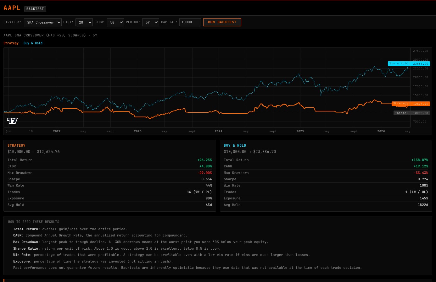Click the Buy & Hold 23886.70 price tag
Viewport: 436px width, 282px height.
click(x=409, y=63)
